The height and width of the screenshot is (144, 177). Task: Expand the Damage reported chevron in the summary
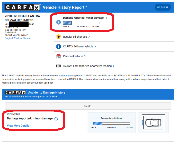coord(107,18)
